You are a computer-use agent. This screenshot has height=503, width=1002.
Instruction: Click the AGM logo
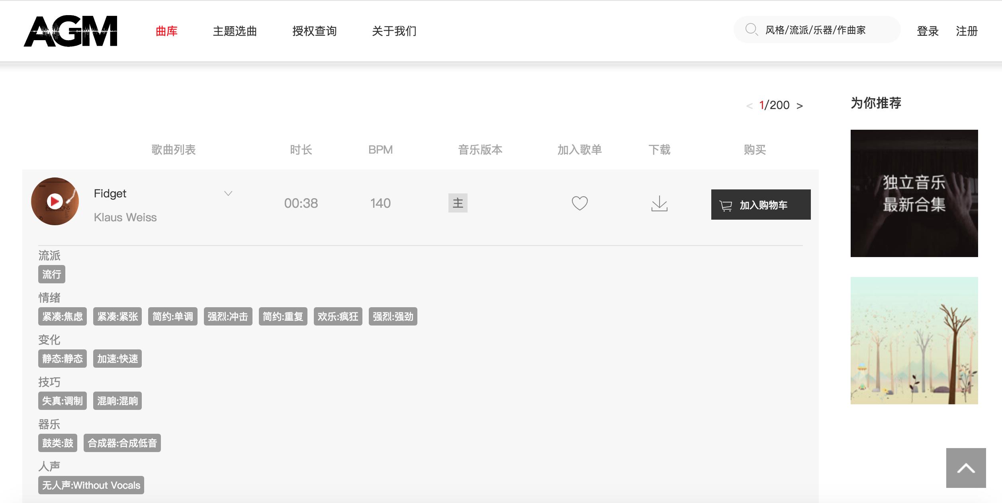(x=70, y=31)
